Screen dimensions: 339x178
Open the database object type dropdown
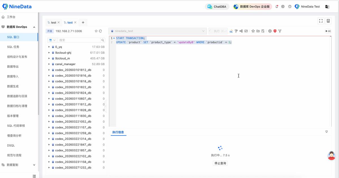53,40
